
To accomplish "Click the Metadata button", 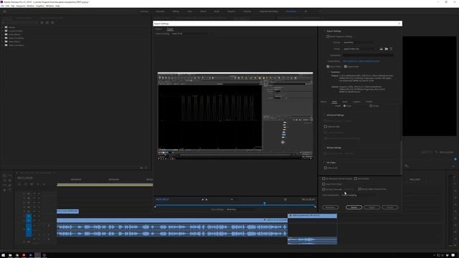I will (x=330, y=207).
